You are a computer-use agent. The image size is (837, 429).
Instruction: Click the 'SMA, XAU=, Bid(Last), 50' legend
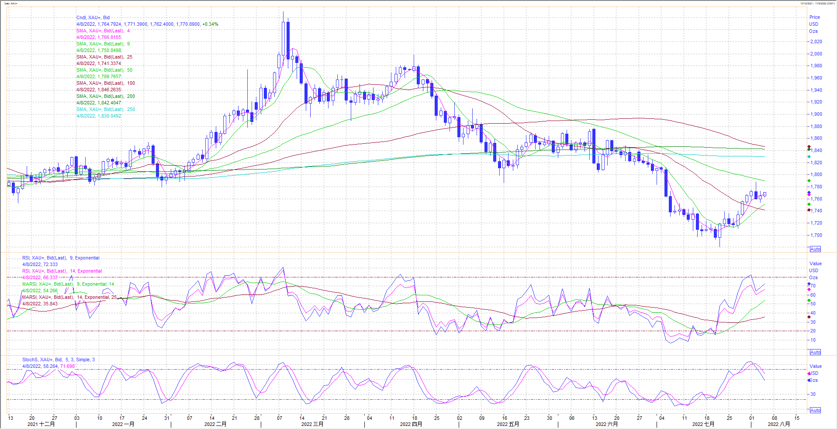point(104,70)
